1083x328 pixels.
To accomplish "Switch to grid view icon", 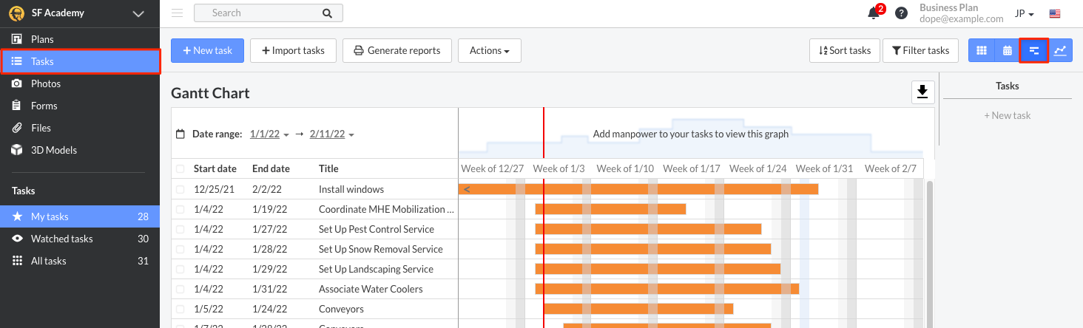I will (982, 50).
